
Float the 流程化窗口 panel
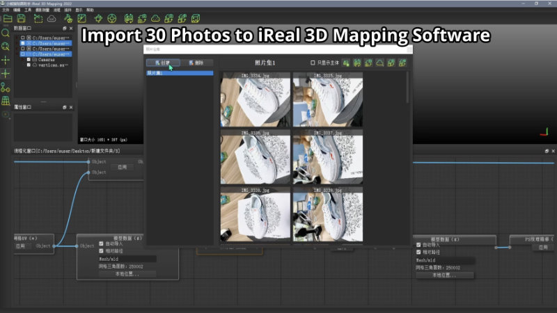click(547, 151)
